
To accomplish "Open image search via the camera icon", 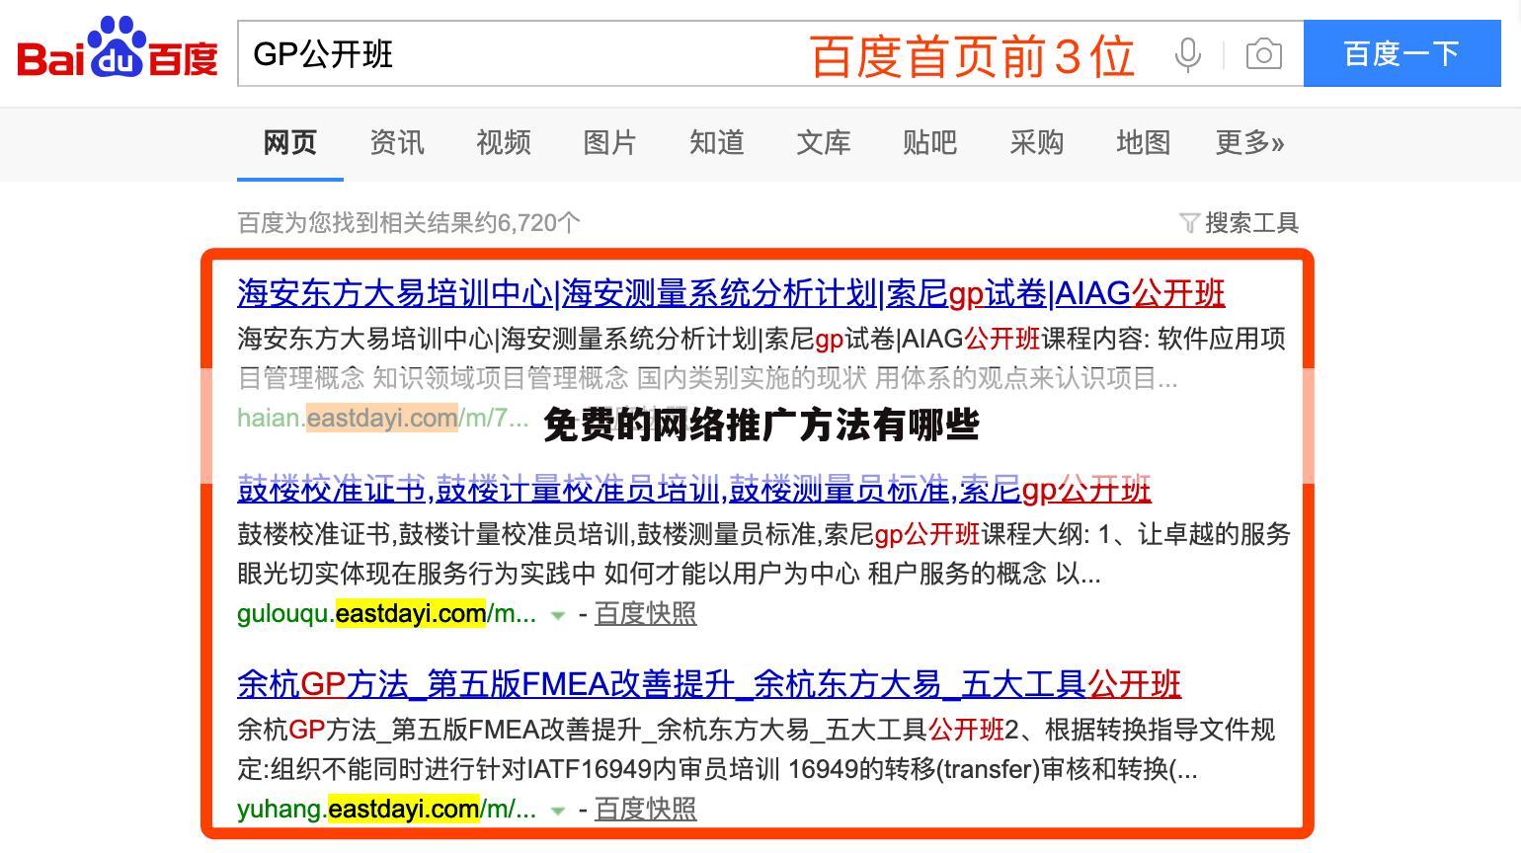I will click(x=1262, y=55).
